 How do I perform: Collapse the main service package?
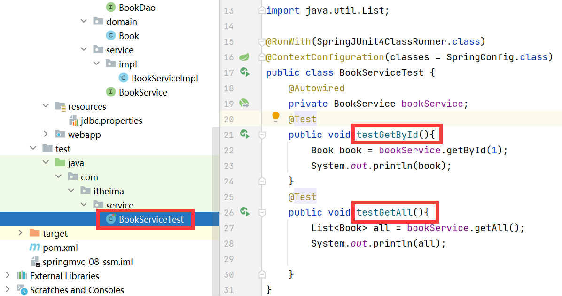pyautogui.click(x=84, y=49)
